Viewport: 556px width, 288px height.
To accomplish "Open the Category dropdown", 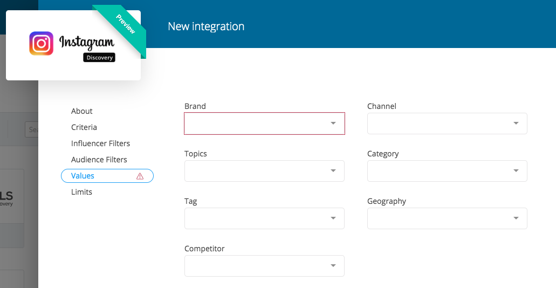I will [x=447, y=171].
